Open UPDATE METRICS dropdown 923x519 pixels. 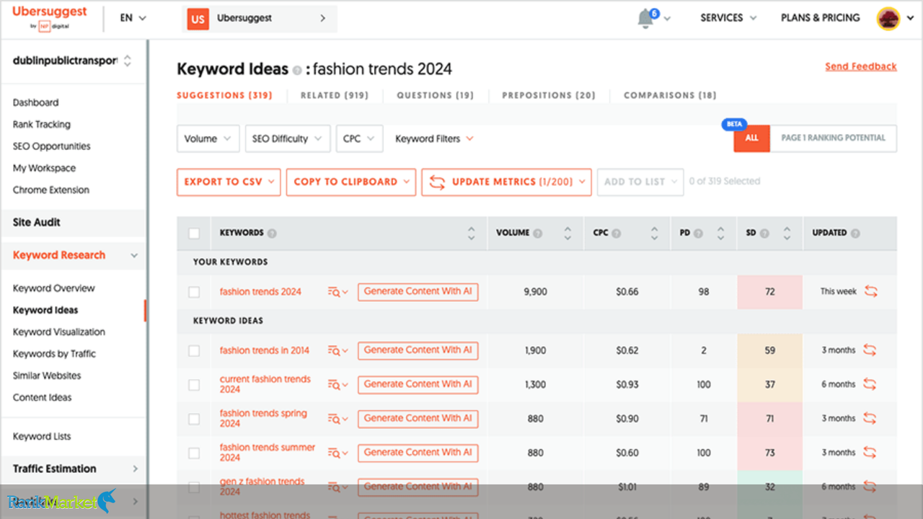coord(506,182)
